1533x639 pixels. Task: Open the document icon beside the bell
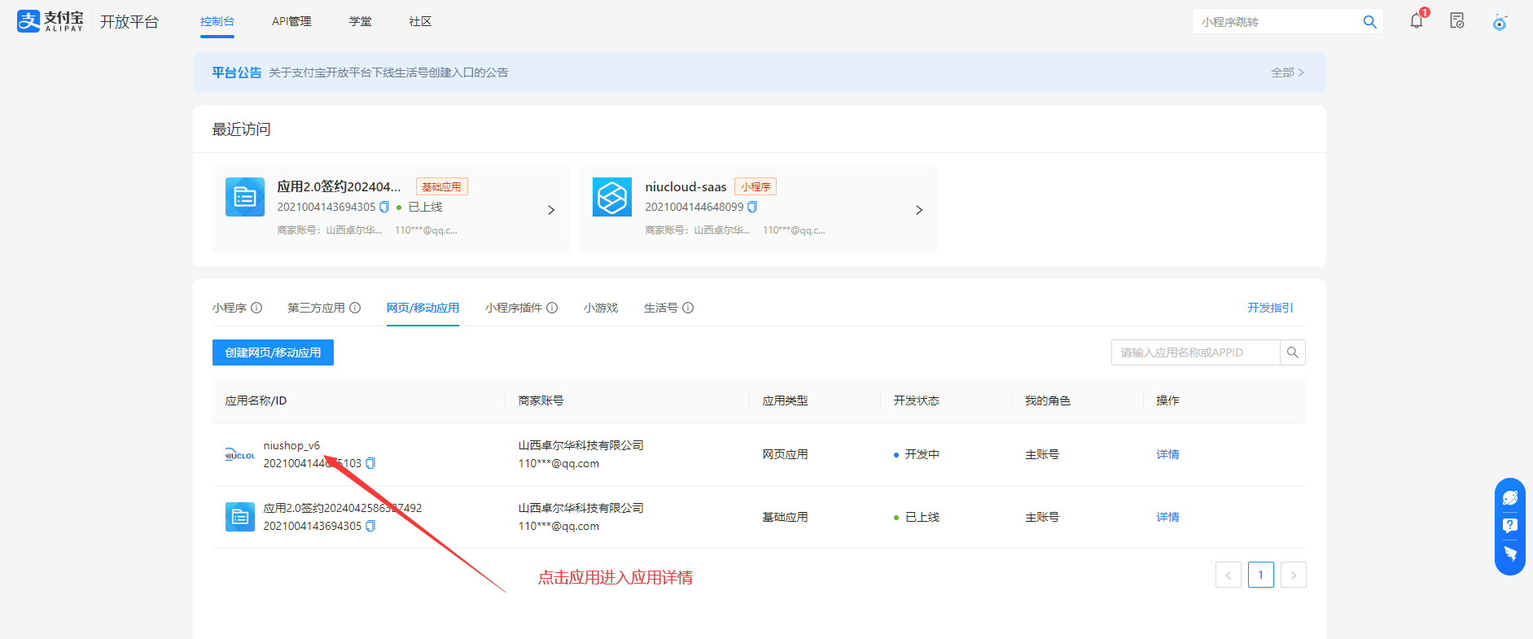(x=1457, y=21)
